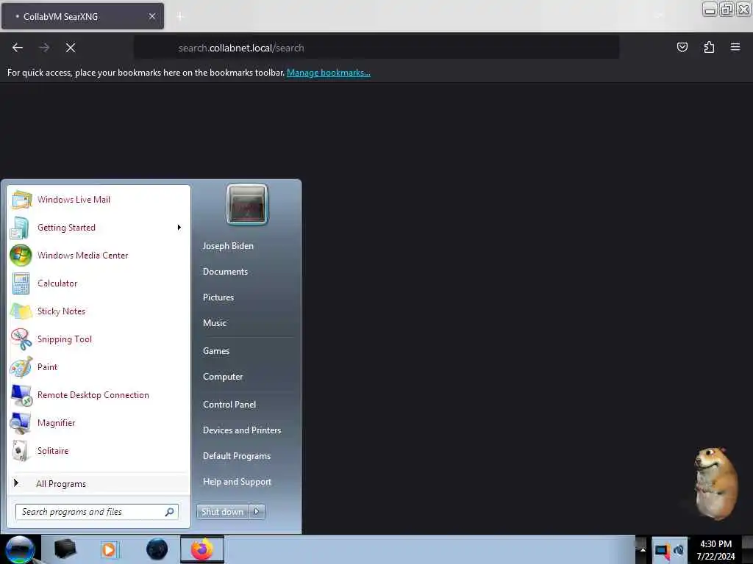Open Music from the Start menu
This screenshot has height=564, width=753.
(x=214, y=323)
